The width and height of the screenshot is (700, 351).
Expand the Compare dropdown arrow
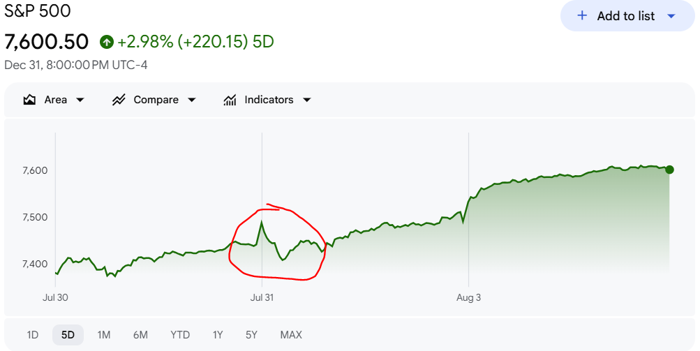pos(191,100)
